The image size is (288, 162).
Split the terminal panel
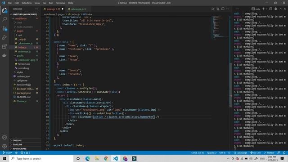click(271, 9)
